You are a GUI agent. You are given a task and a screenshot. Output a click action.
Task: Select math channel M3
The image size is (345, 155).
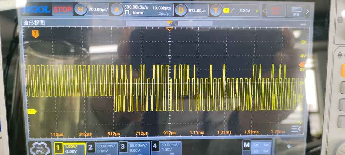[266, 145]
